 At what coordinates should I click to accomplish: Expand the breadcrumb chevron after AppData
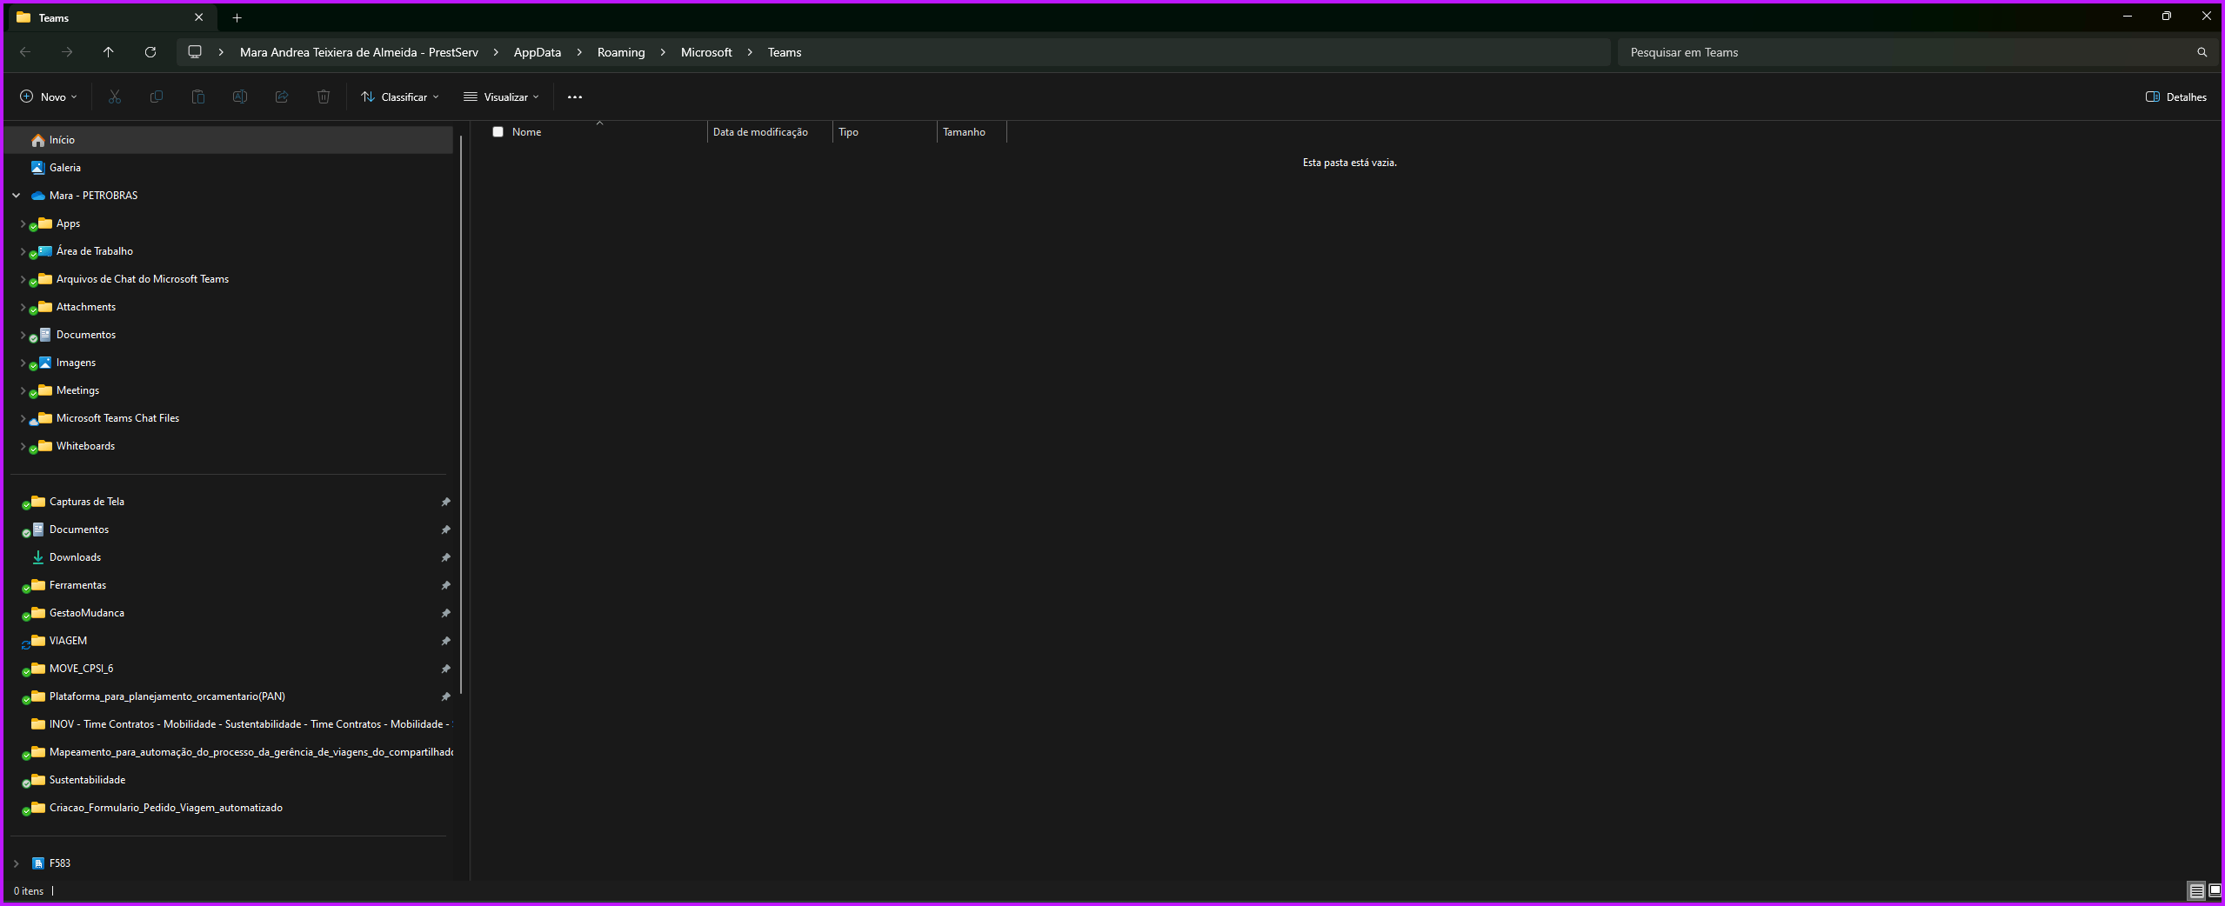pos(579,52)
